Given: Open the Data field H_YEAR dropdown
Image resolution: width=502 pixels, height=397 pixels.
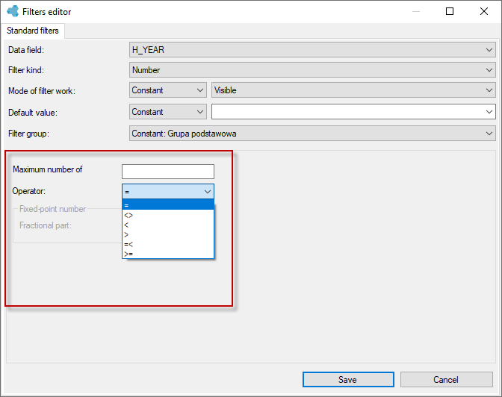Looking at the screenshot, I should pyautogui.click(x=312, y=50).
